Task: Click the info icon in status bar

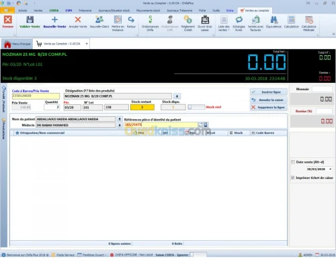Action: point(3,255)
